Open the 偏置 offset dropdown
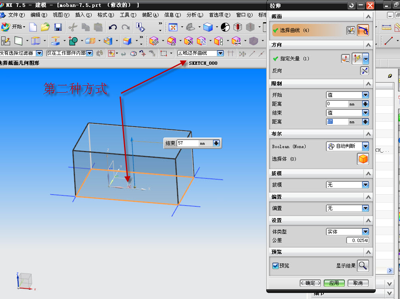This screenshot has height=299, width=400. pos(365,208)
